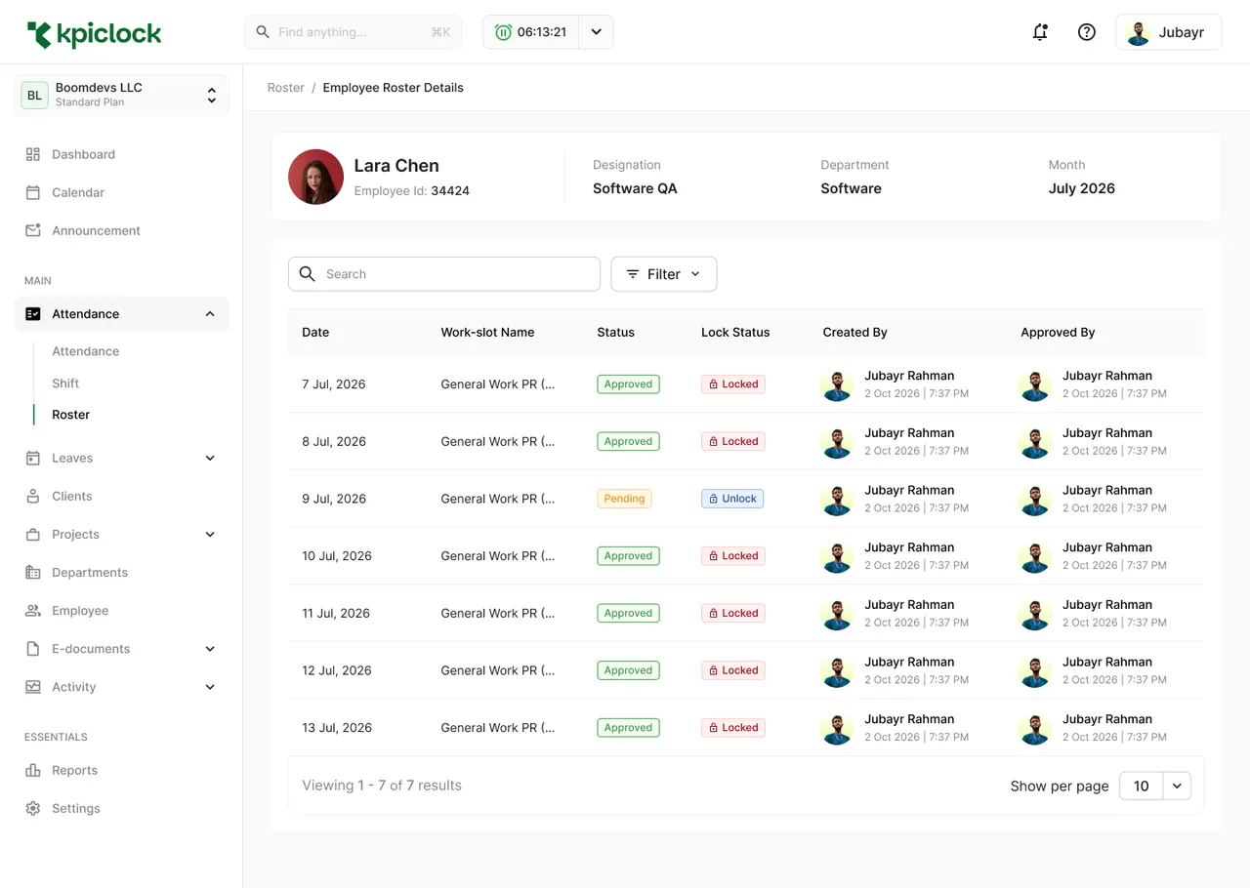The width and height of the screenshot is (1250, 888).
Task: Click the roster table Search field
Action: 444,274
